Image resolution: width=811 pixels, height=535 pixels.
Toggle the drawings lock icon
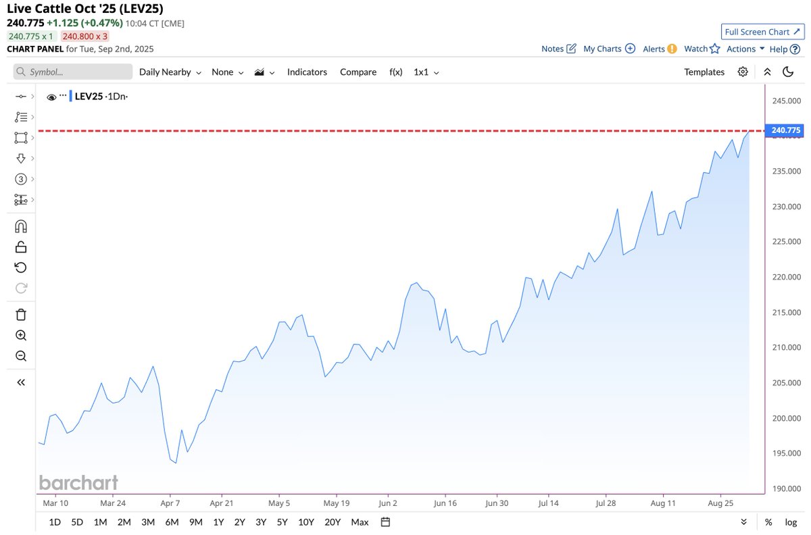tap(20, 247)
